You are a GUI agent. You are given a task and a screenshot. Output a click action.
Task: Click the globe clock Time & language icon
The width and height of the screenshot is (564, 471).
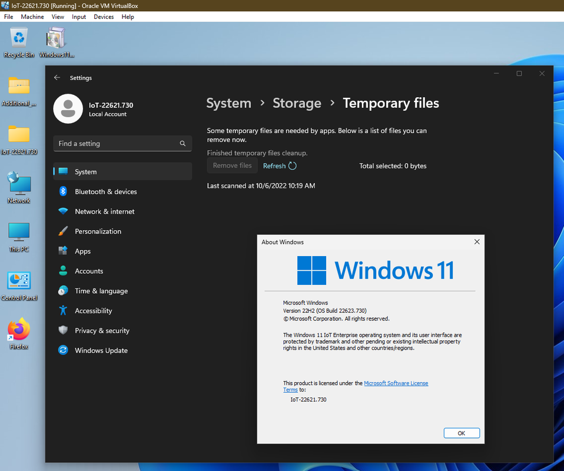[x=63, y=290]
